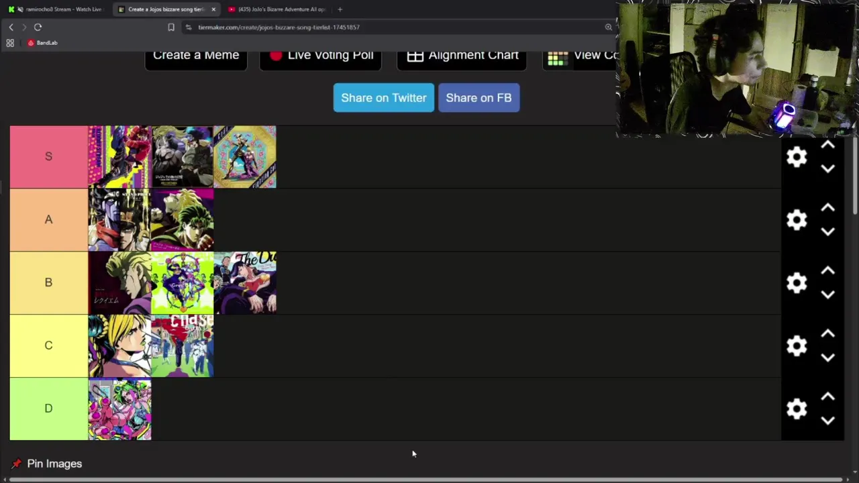The height and width of the screenshot is (483, 859).
Task: Select third image in B tier
Action: point(245,283)
